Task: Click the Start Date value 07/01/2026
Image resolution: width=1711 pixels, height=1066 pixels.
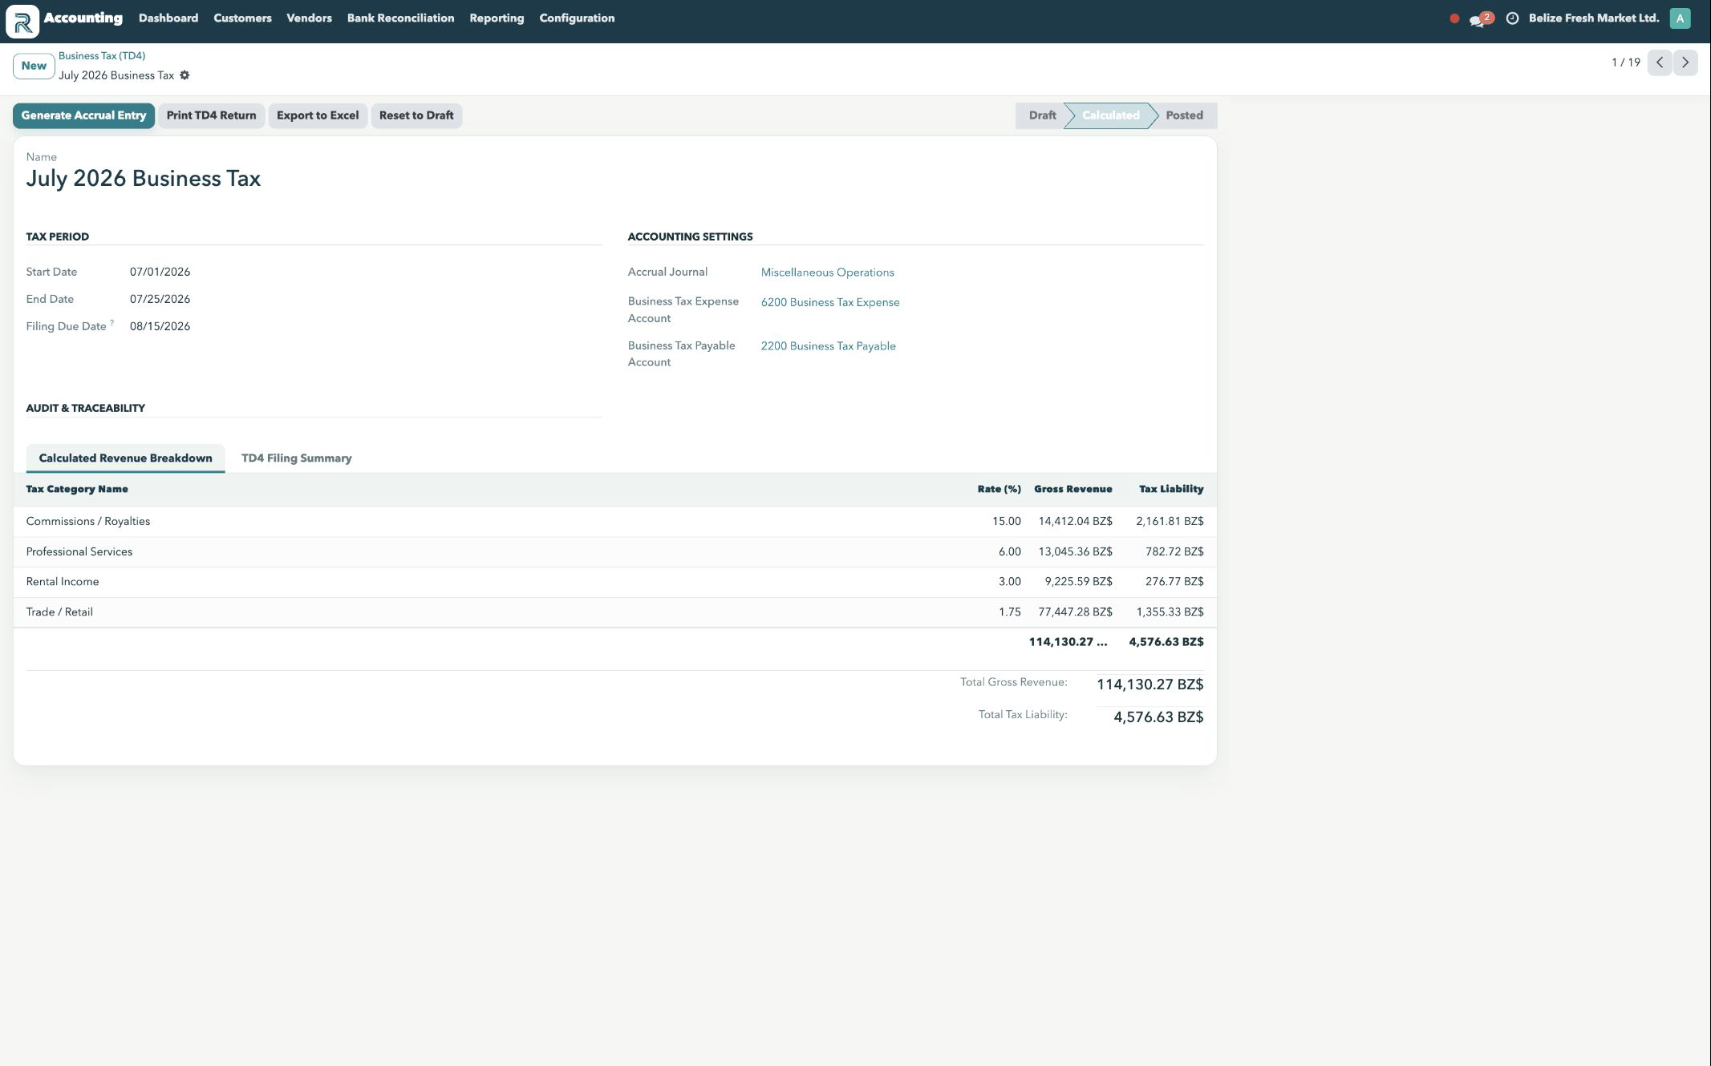Action: click(160, 272)
